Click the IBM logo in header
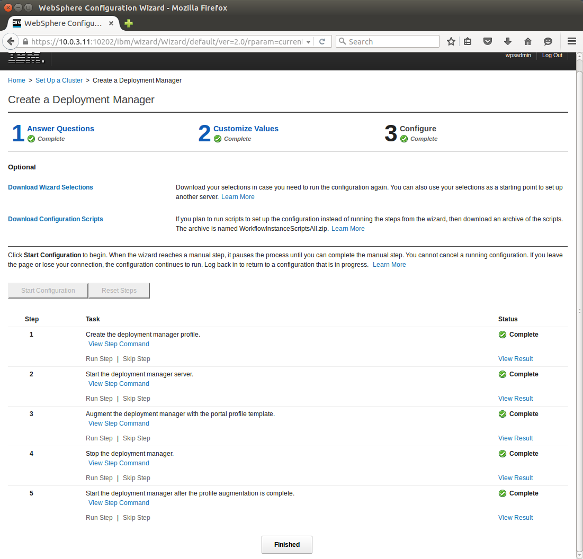The image size is (583, 559). pyautogui.click(x=26, y=58)
